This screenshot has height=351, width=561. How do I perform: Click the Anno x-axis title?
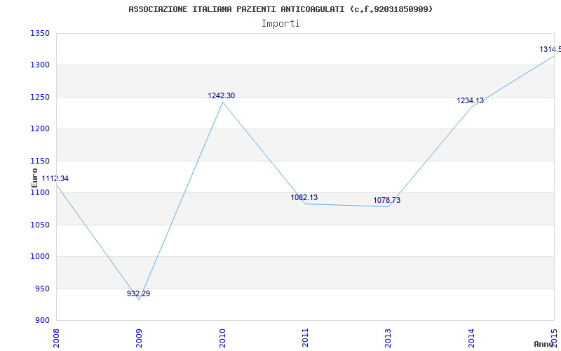[544, 344]
